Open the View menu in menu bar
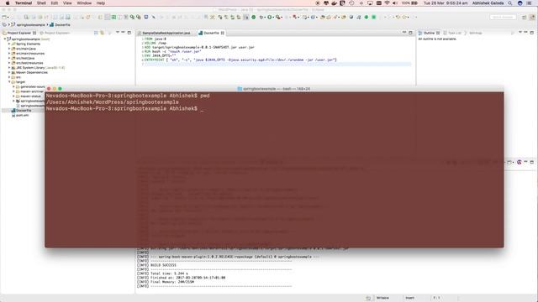 (x=67, y=3)
